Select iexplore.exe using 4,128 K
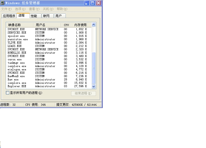Screen dimensions: 206x148 [49, 66]
